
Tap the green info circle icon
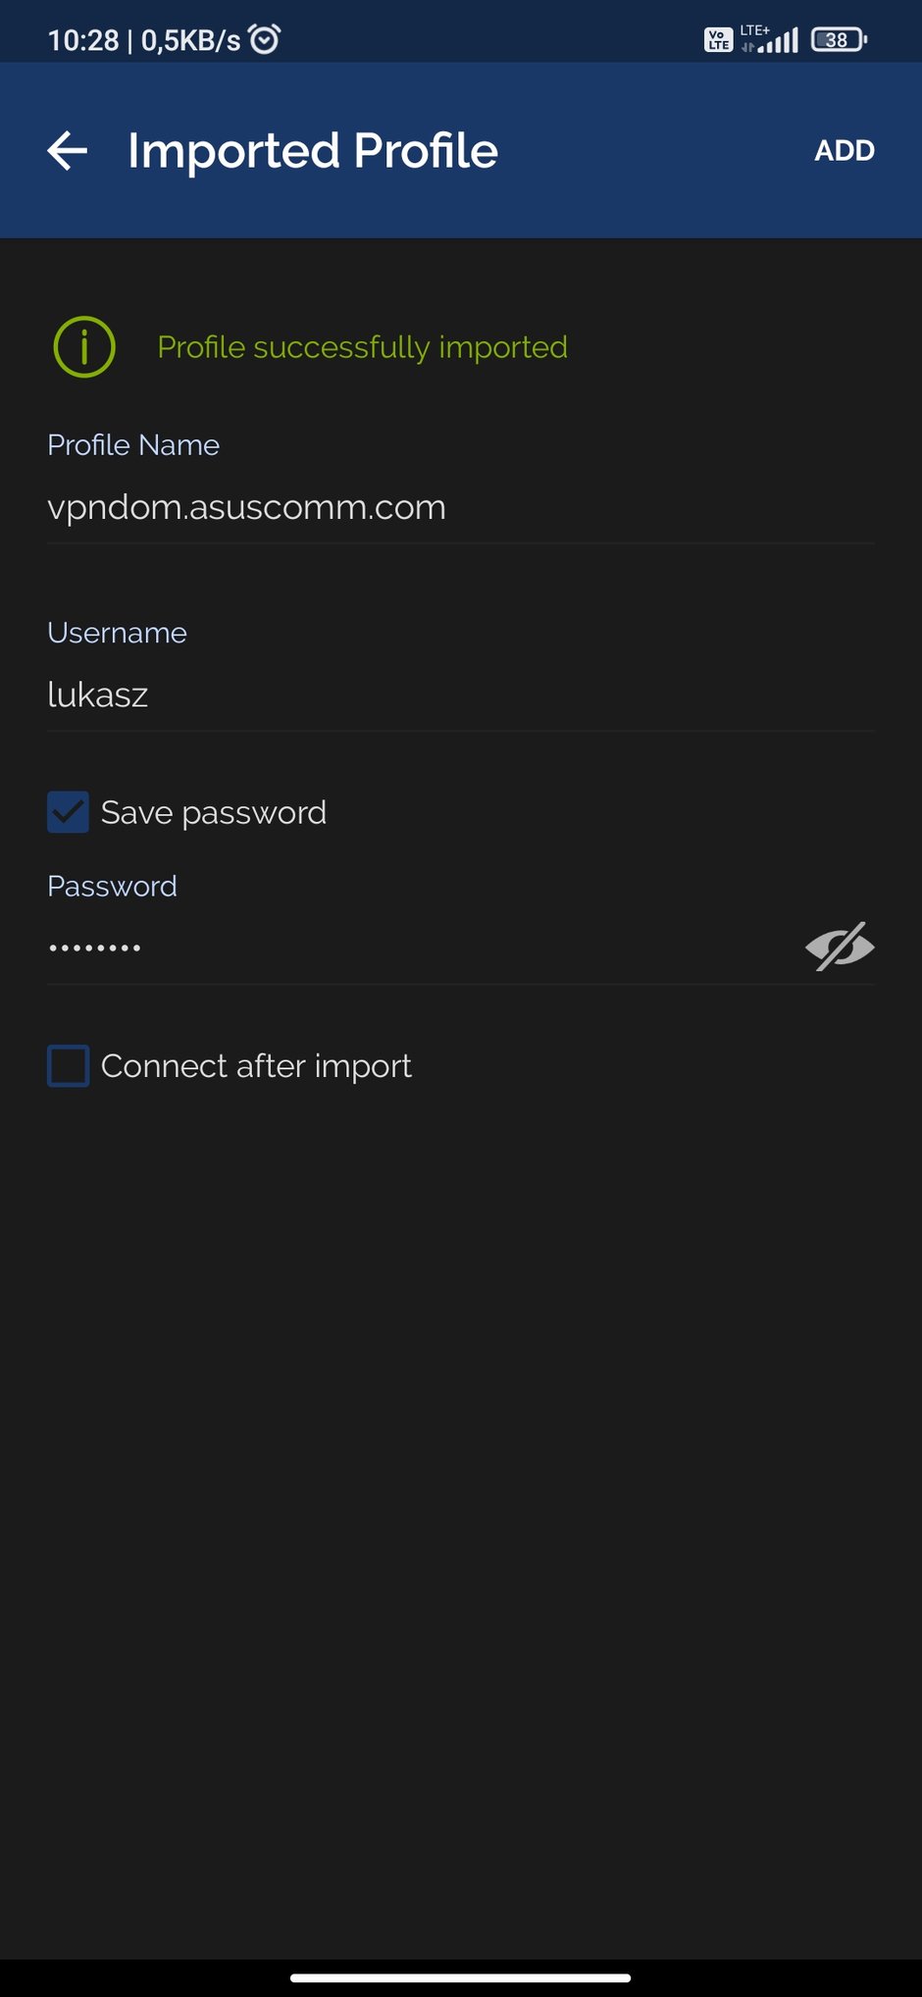coord(84,346)
